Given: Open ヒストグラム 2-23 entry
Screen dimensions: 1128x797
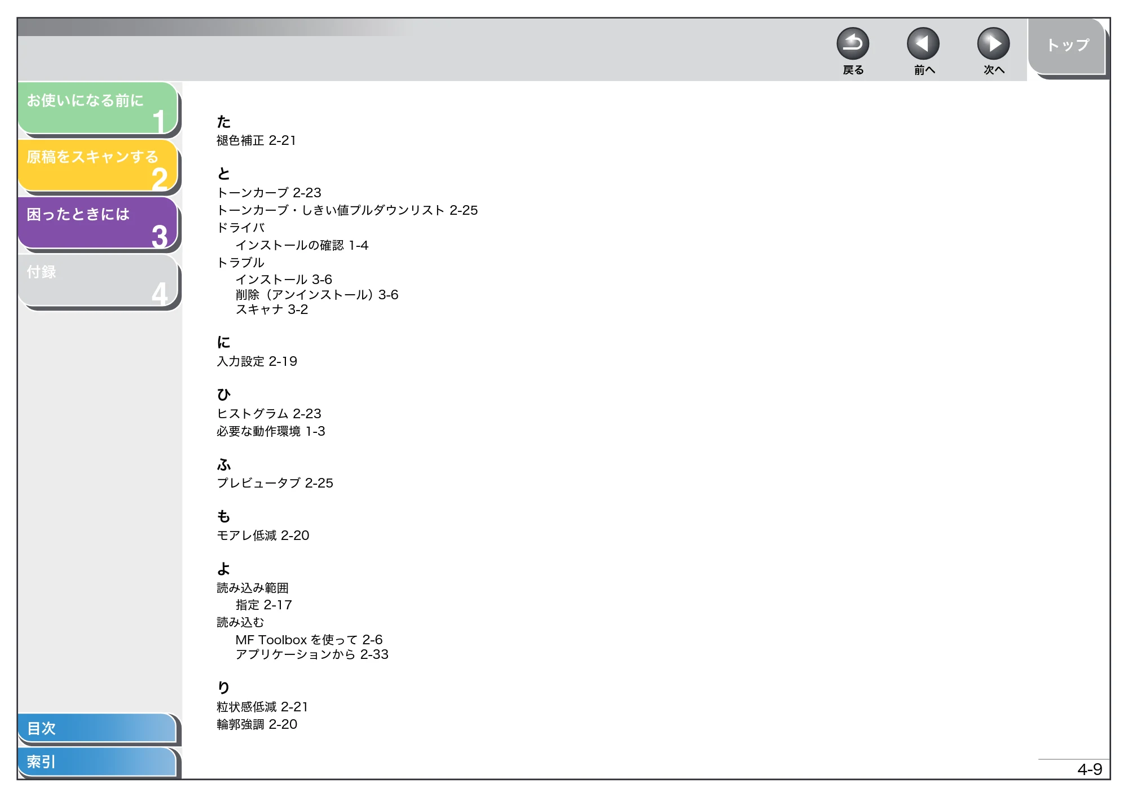Looking at the screenshot, I should click(x=269, y=414).
